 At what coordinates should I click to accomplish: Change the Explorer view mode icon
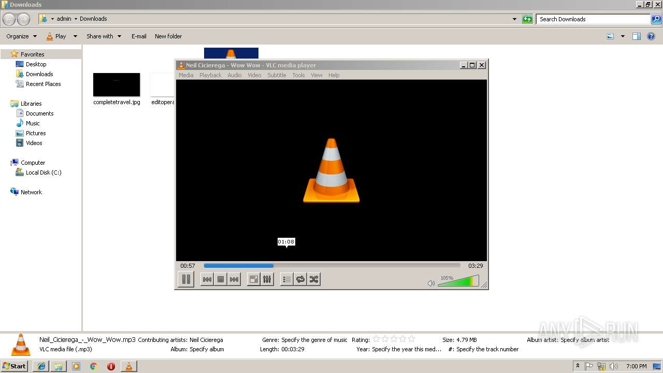point(610,36)
